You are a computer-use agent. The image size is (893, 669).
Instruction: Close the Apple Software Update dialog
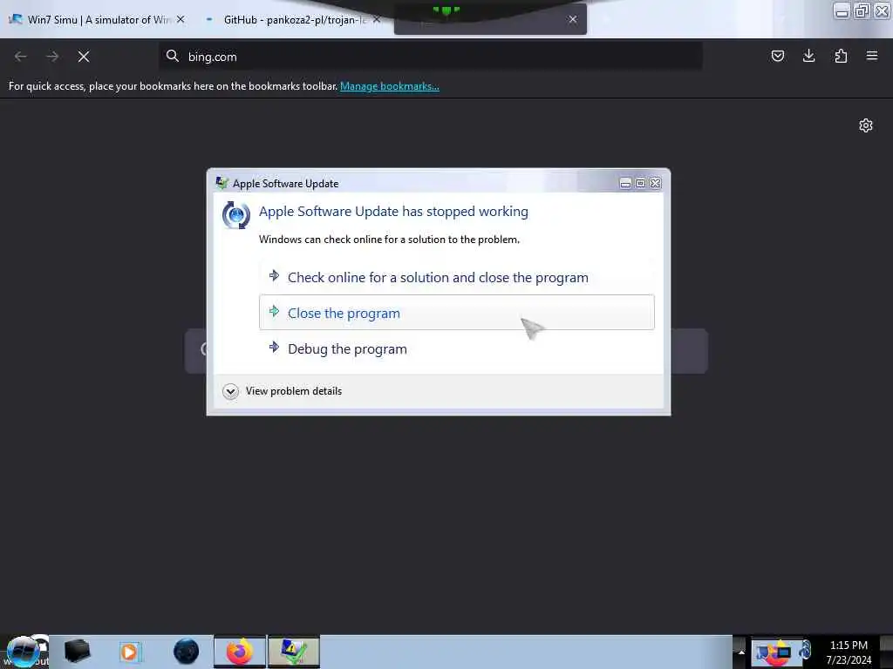pos(656,183)
